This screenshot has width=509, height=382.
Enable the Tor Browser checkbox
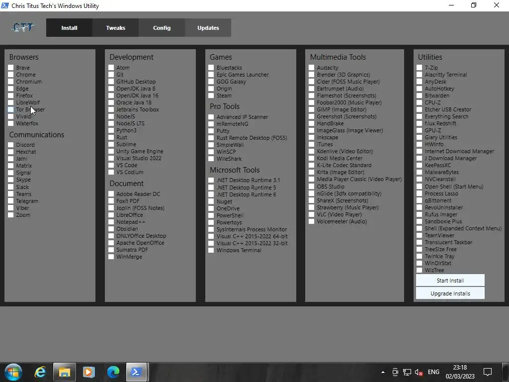click(11, 109)
